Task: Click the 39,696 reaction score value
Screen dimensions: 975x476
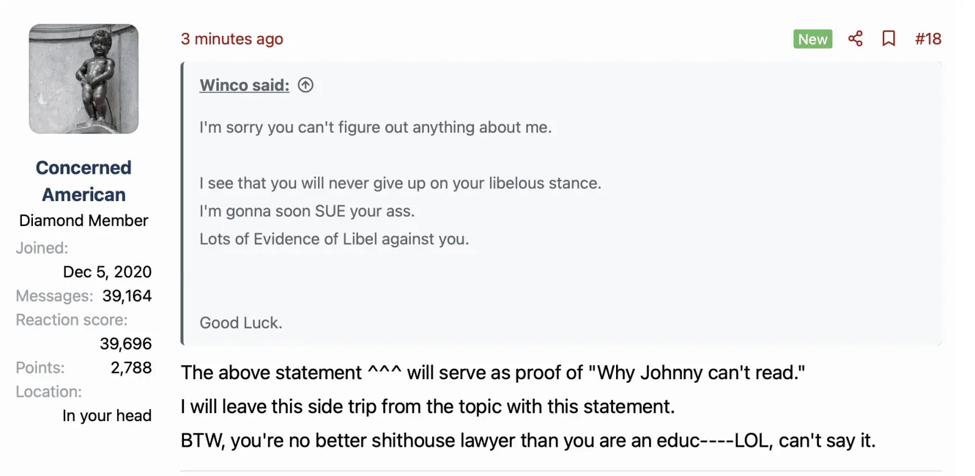Action: coord(126,344)
